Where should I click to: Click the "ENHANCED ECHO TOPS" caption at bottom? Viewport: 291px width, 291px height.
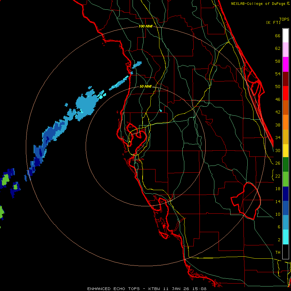pos(113,289)
